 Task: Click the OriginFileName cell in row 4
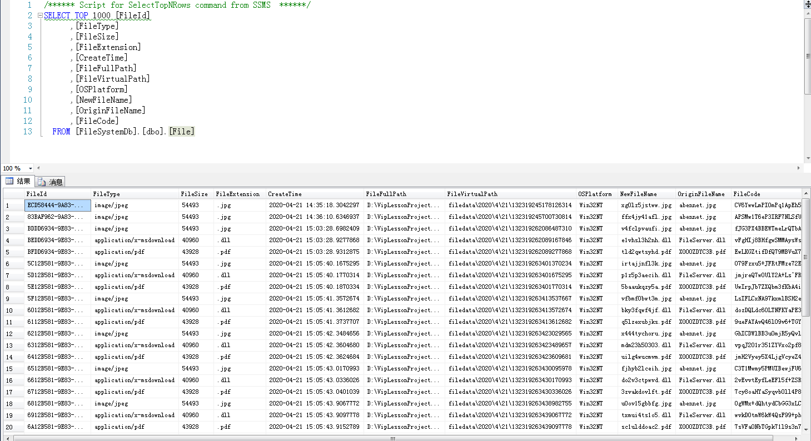(703, 240)
